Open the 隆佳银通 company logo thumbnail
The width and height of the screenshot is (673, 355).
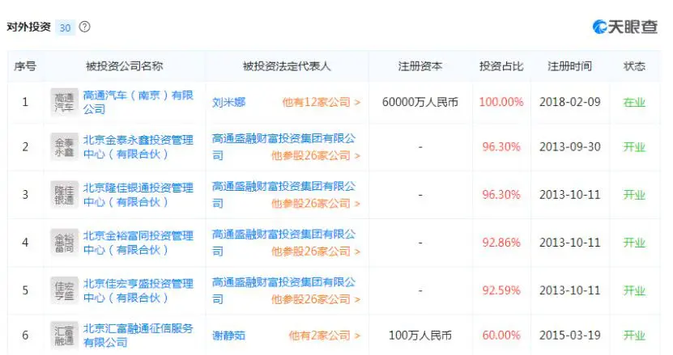[64, 195]
